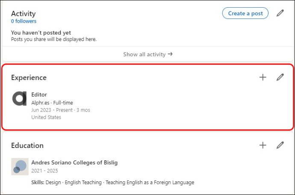The height and width of the screenshot is (195, 295).
Task: Add new experience with plus icon
Action: pyautogui.click(x=263, y=77)
